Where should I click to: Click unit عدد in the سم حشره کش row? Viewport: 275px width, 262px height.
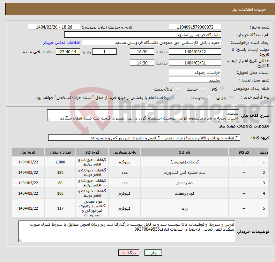coord(125,172)
